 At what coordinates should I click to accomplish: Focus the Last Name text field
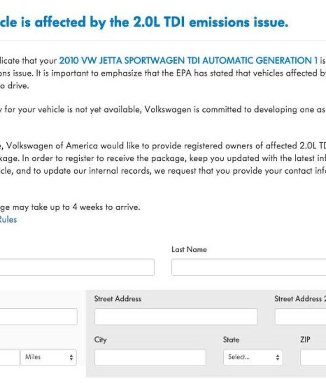point(248,267)
